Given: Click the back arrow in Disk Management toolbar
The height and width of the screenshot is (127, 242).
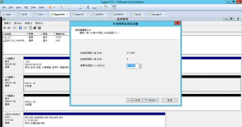Looking at the screenshot, I should pyautogui.click(x=5, y=28).
